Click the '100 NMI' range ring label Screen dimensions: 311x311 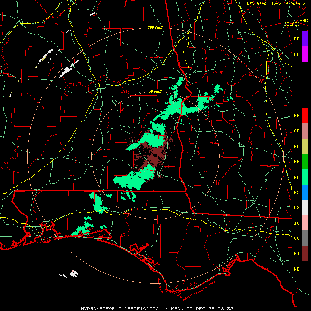[155, 27]
